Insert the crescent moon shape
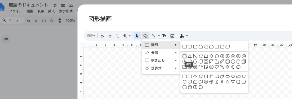 [x=233, y=67]
